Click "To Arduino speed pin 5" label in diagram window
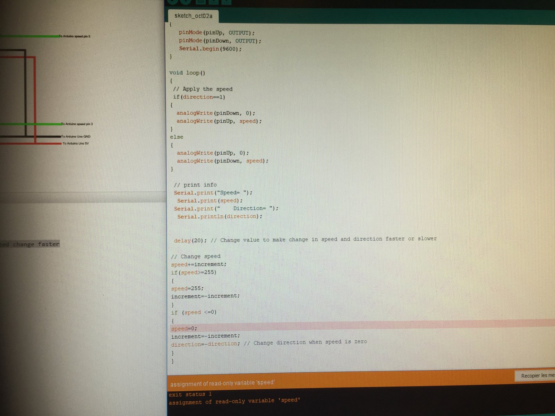This screenshot has width=555, height=416. (x=75, y=36)
